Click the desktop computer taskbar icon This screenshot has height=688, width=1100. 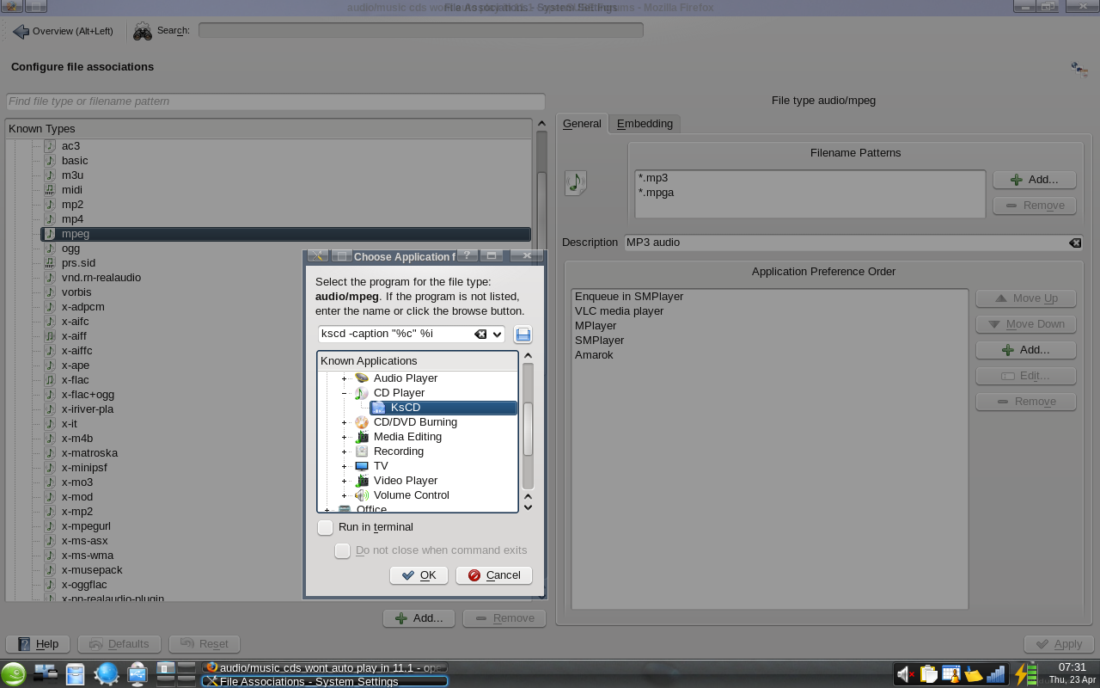(x=137, y=673)
